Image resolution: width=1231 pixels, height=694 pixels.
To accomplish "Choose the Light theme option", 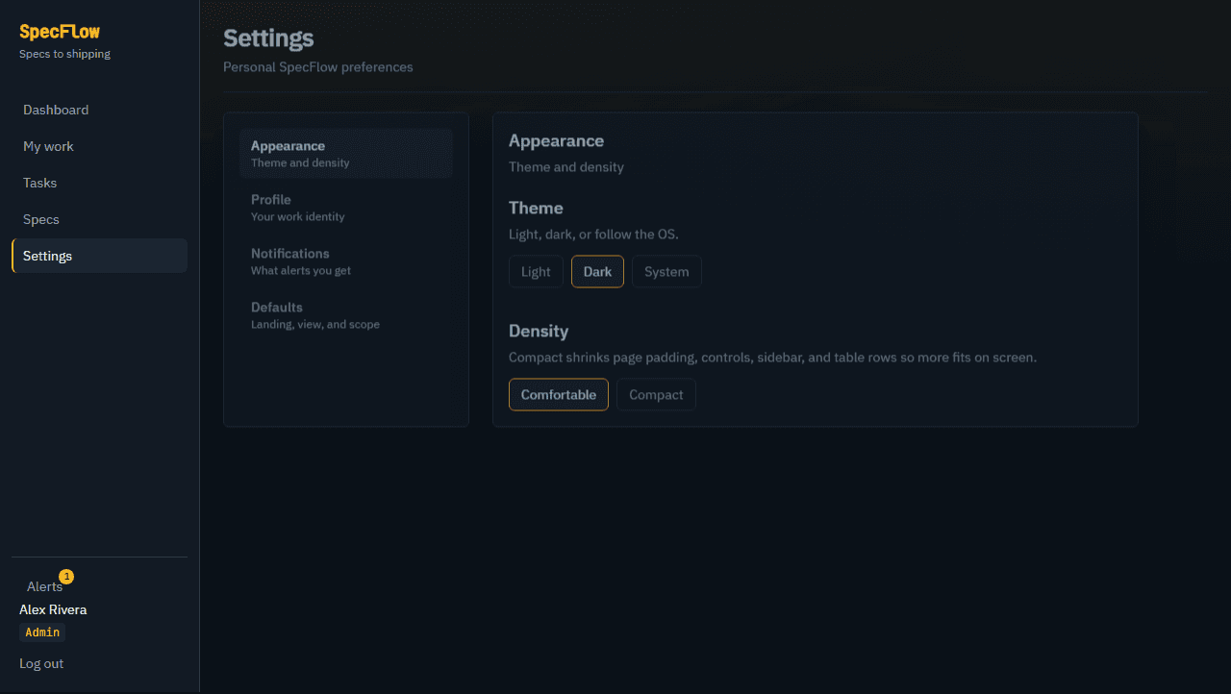I will coord(536,271).
